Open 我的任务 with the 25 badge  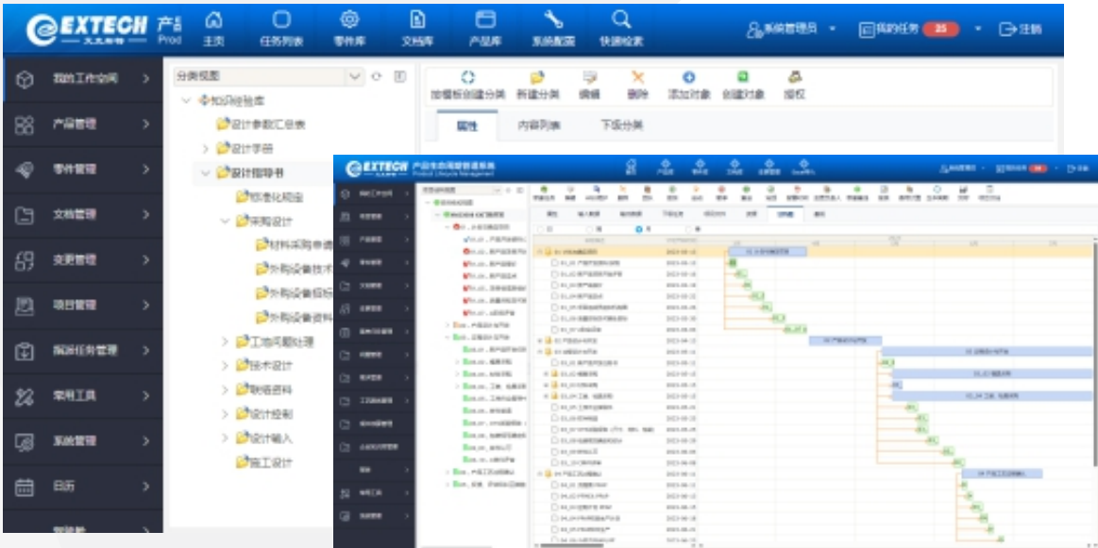point(909,29)
